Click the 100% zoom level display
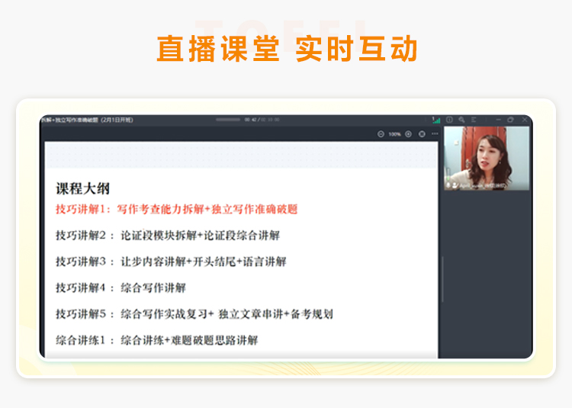The width and height of the screenshot is (572, 408). point(394,134)
